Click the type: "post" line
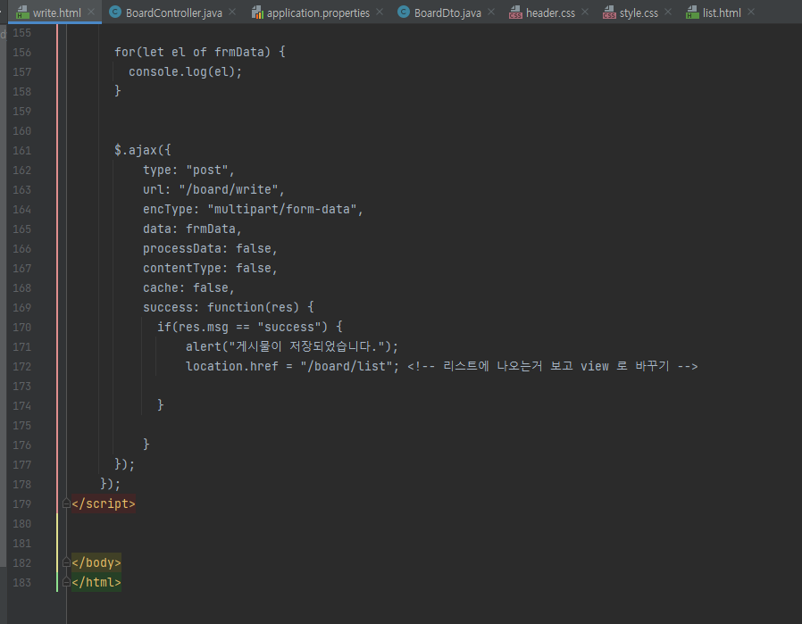The image size is (802, 624). click(x=188, y=171)
